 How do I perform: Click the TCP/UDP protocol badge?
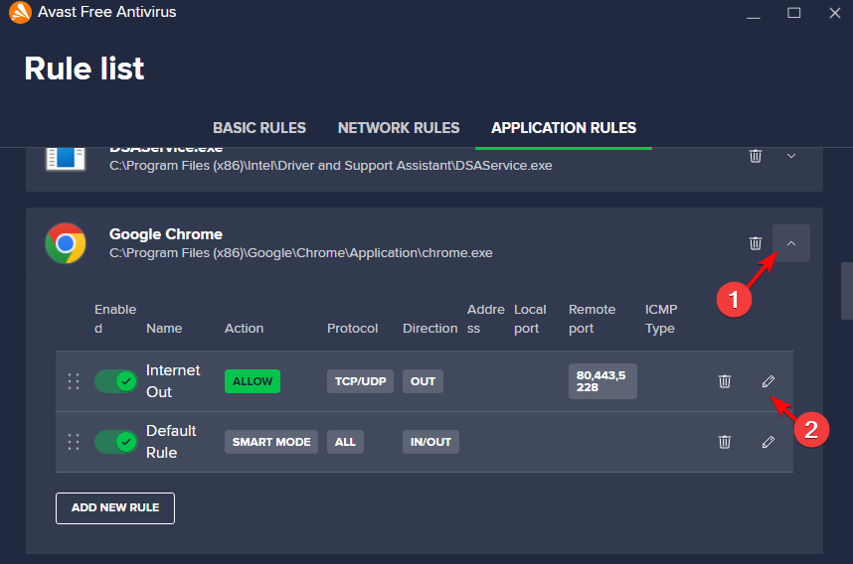pos(360,381)
